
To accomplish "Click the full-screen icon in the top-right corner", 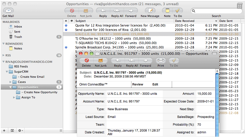I will [239, 6].
